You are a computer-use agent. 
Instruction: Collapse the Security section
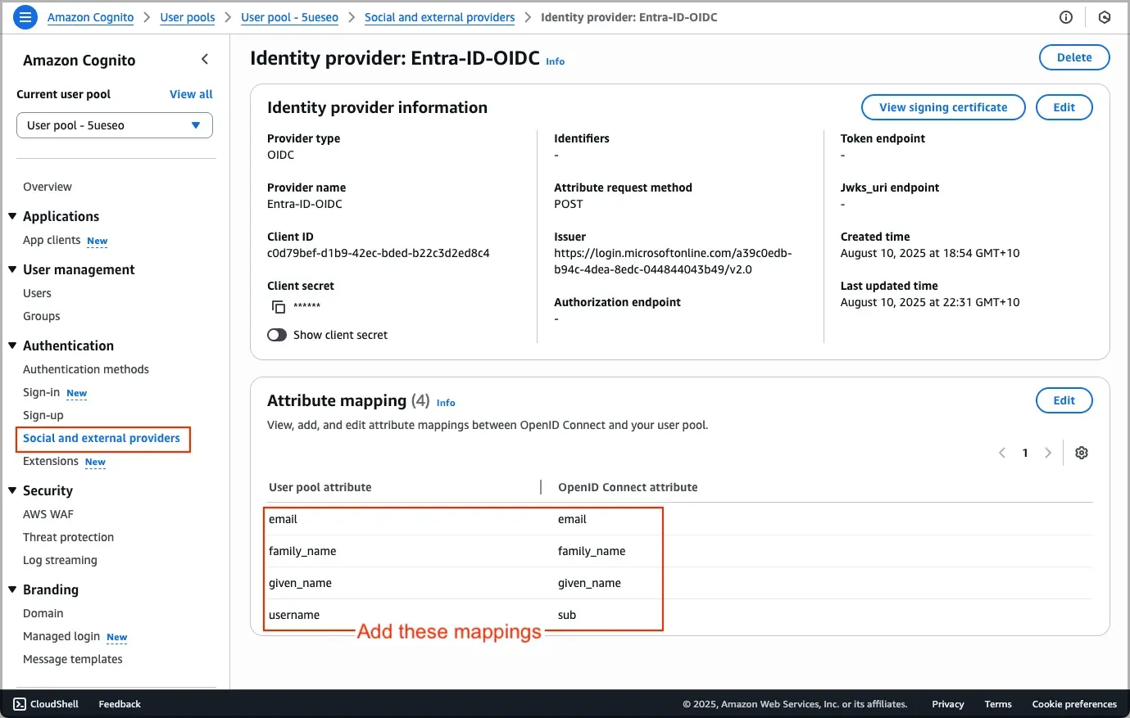click(x=12, y=490)
